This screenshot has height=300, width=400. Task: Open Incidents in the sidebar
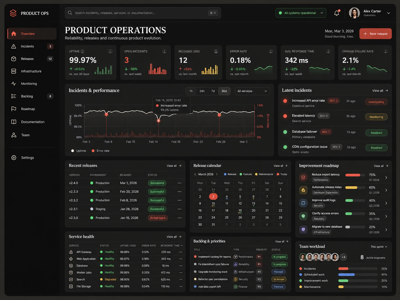(32, 46)
